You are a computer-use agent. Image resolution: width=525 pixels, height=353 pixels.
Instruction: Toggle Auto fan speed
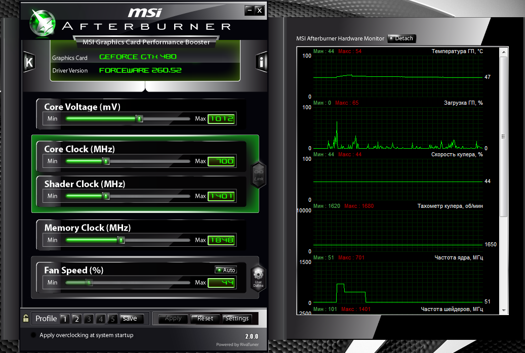pyautogui.click(x=226, y=270)
